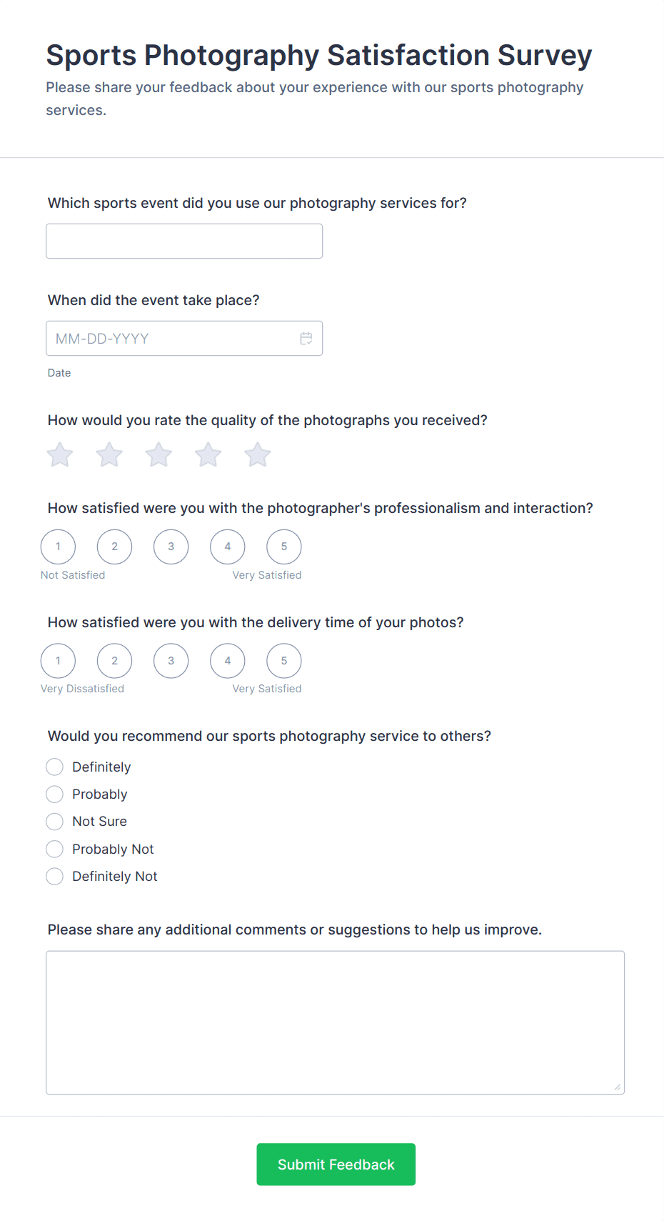The width and height of the screenshot is (664, 1221).
Task: Focus the sports event name field
Action: tap(184, 241)
